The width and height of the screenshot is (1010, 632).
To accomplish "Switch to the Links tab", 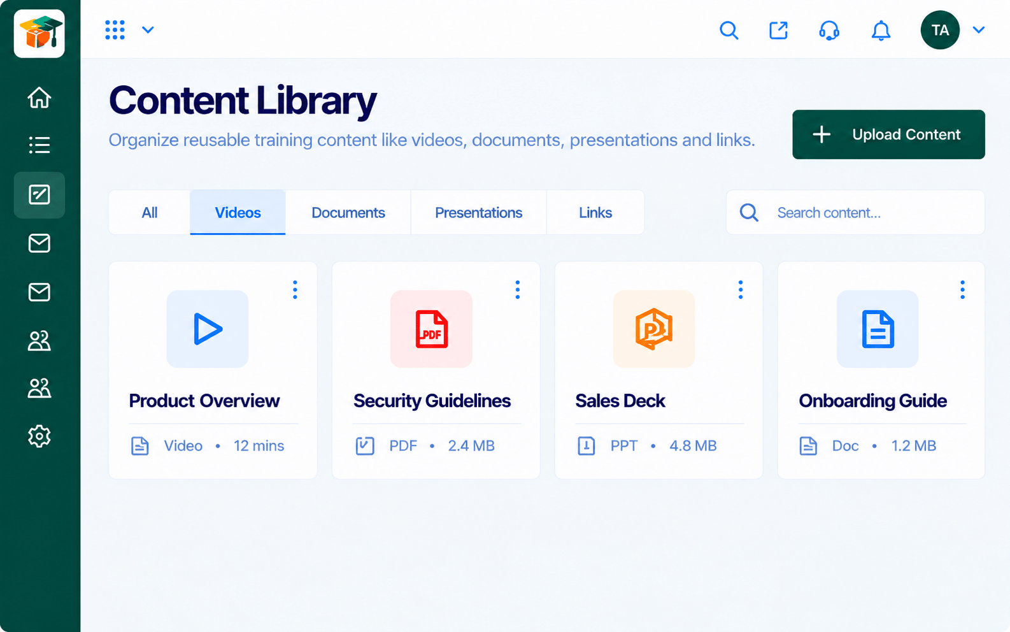I will tap(595, 213).
